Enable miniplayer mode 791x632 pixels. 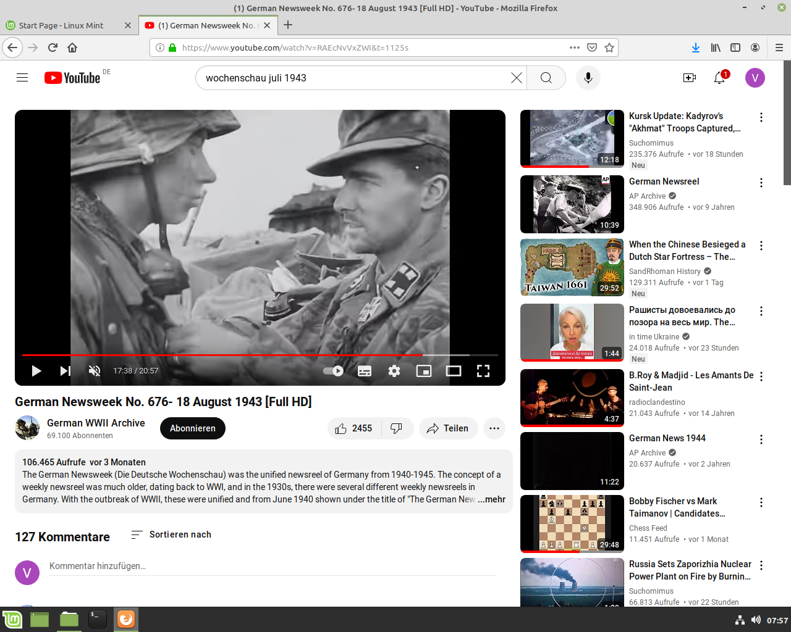pos(424,371)
